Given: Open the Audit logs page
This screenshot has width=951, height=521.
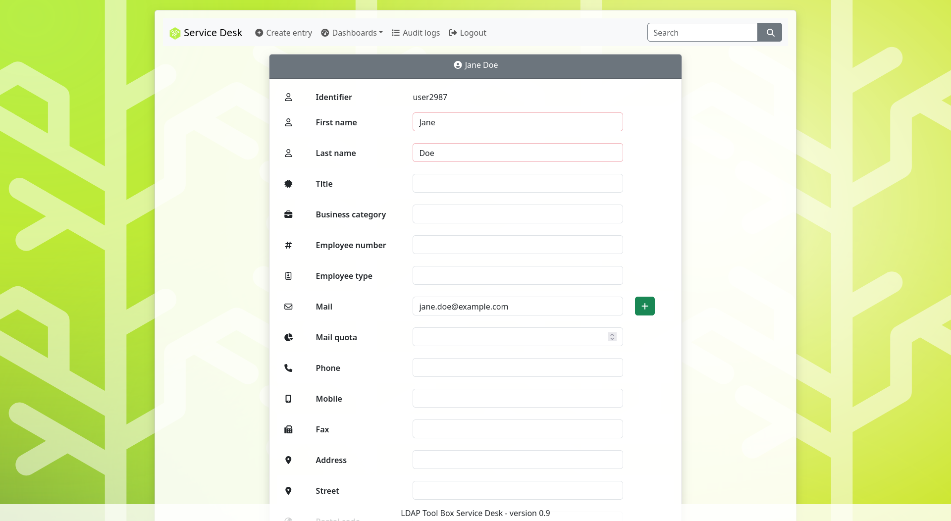Looking at the screenshot, I should [416, 33].
